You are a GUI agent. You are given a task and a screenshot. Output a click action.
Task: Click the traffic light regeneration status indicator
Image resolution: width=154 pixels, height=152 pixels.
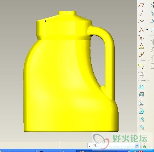pos(144,145)
